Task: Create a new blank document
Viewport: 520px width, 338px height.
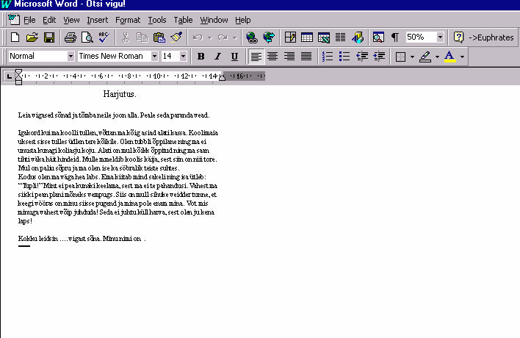Action: click(15, 37)
